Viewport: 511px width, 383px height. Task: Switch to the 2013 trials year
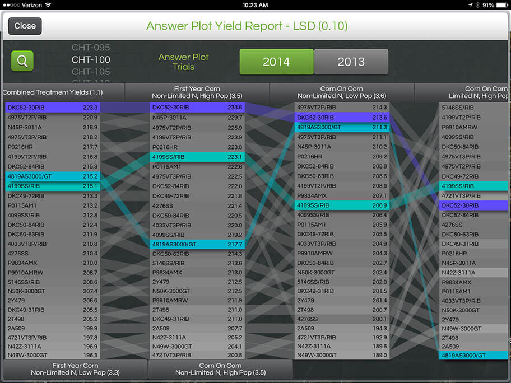pyautogui.click(x=351, y=62)
